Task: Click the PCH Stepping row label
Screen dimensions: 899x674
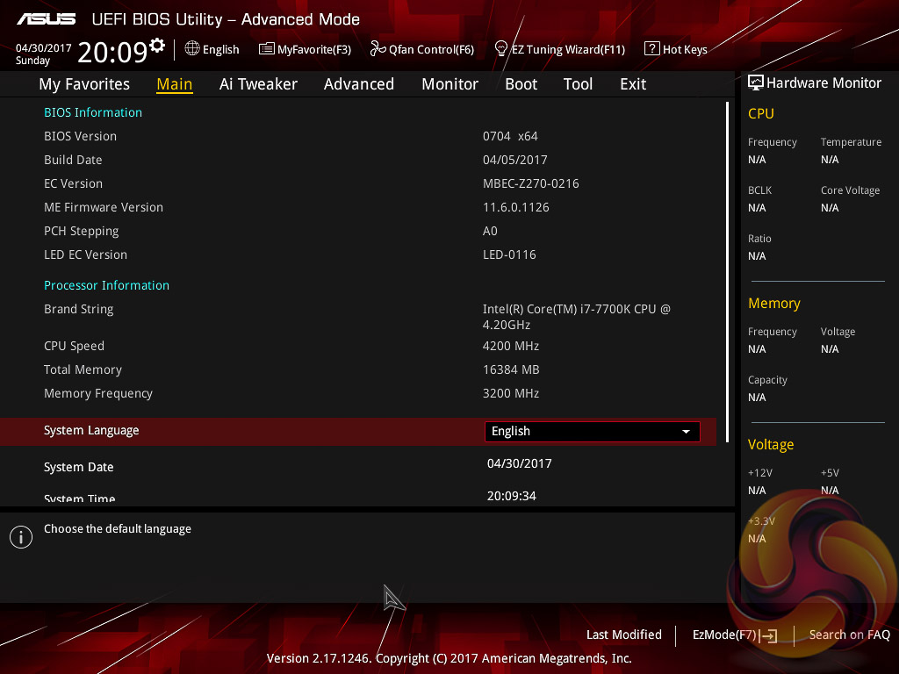Action: [82, 232]
